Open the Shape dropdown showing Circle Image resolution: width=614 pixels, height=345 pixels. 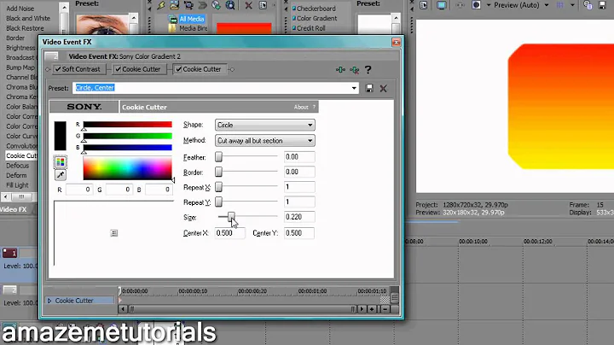point(265,125)
